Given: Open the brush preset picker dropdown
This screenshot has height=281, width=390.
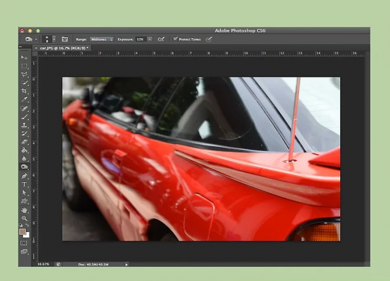Looking at the screenshot, I should tap(54, 39).
